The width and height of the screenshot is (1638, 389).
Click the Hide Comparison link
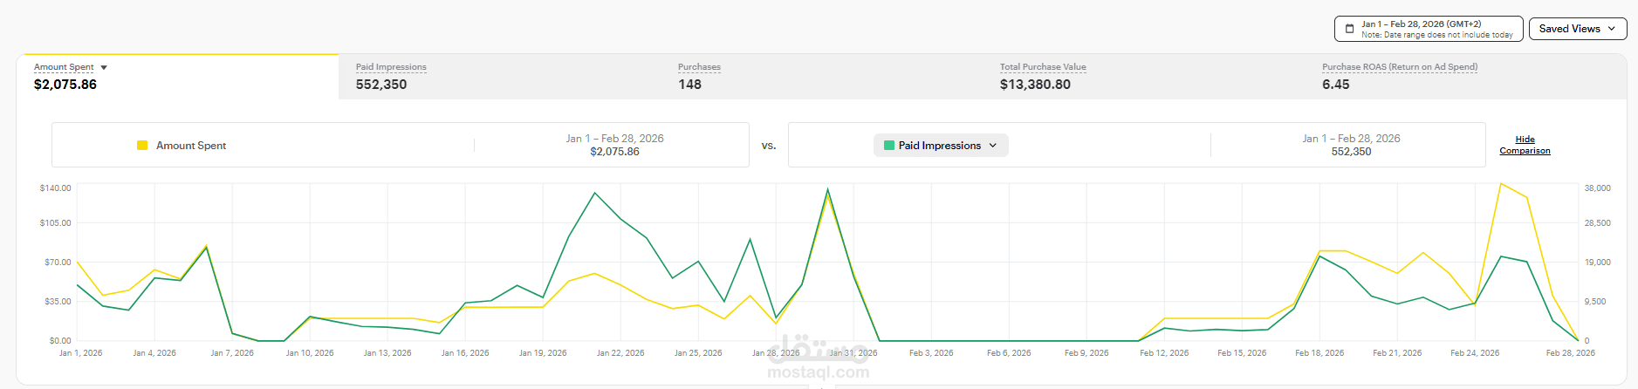1525,145
